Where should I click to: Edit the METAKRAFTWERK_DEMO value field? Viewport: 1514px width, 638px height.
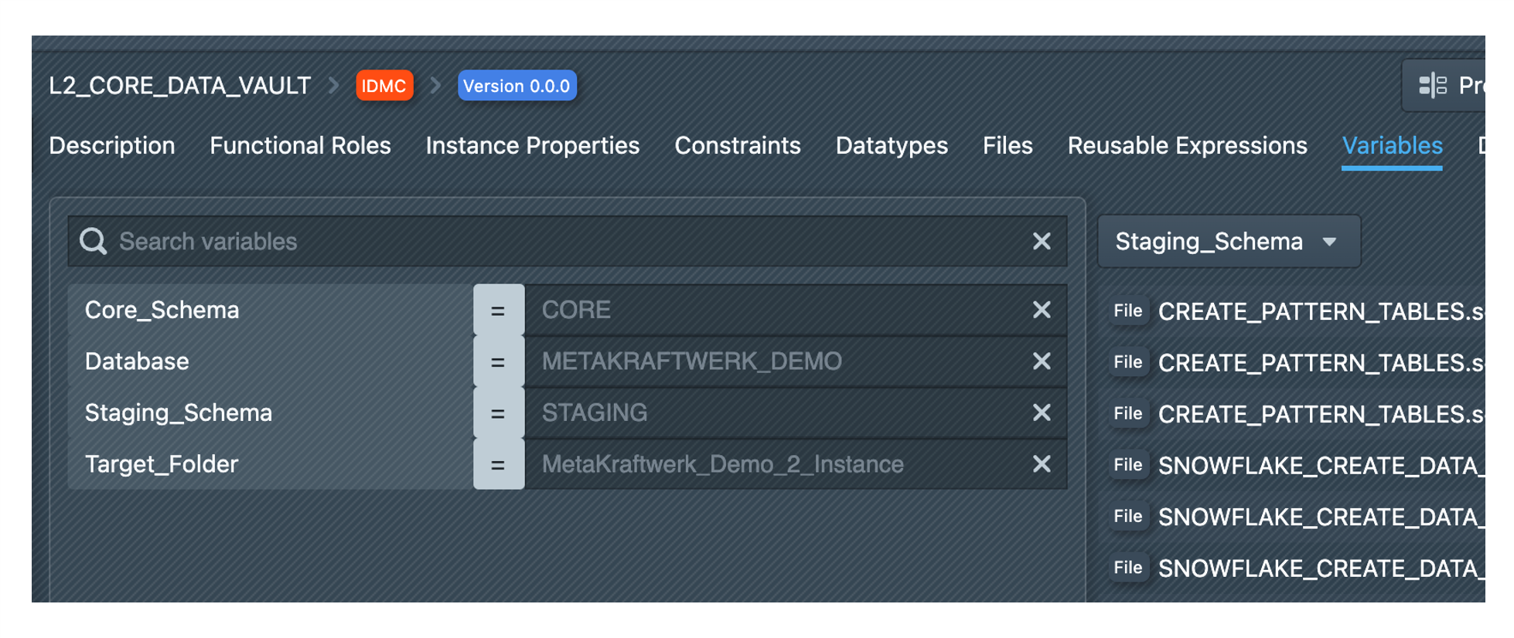[773, 361]
